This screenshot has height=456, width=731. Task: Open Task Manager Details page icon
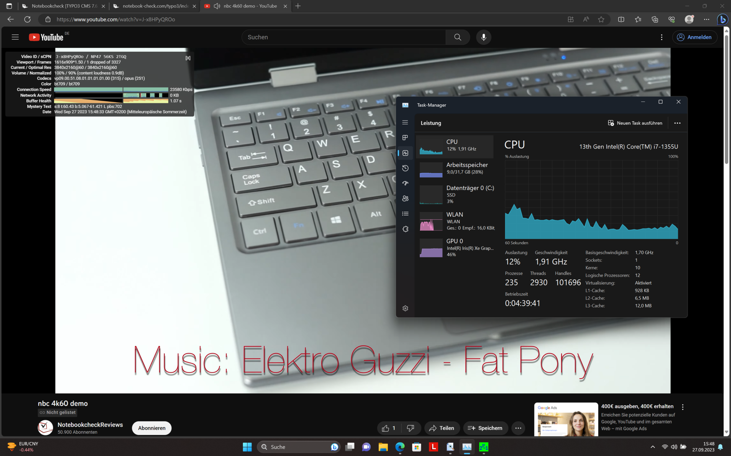[x=405, y=214]
